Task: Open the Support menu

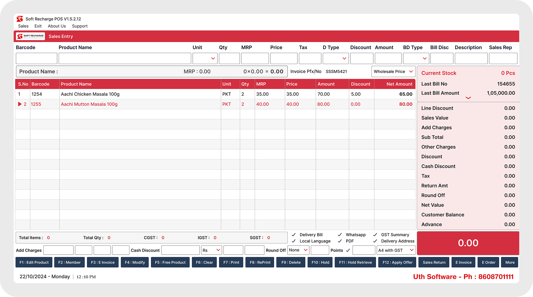Action: [80, 26]
